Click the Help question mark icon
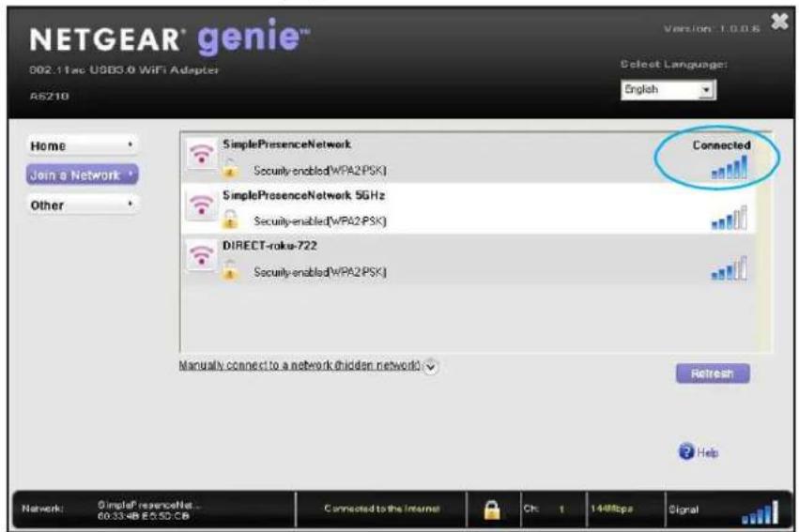Viewport: 799px width, 532px height. point(686,451)
